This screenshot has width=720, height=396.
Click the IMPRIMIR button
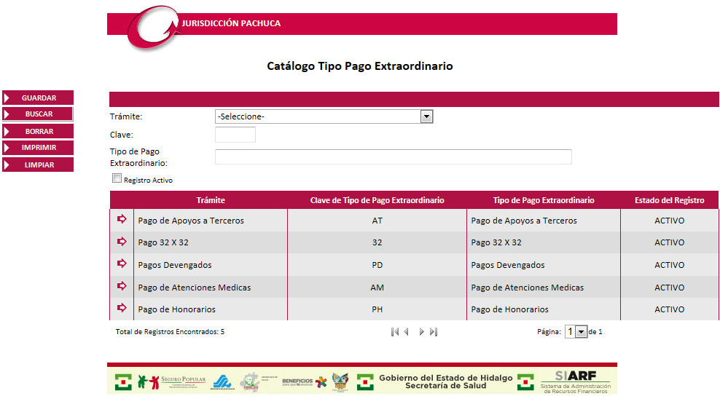[x=38, y=148]
